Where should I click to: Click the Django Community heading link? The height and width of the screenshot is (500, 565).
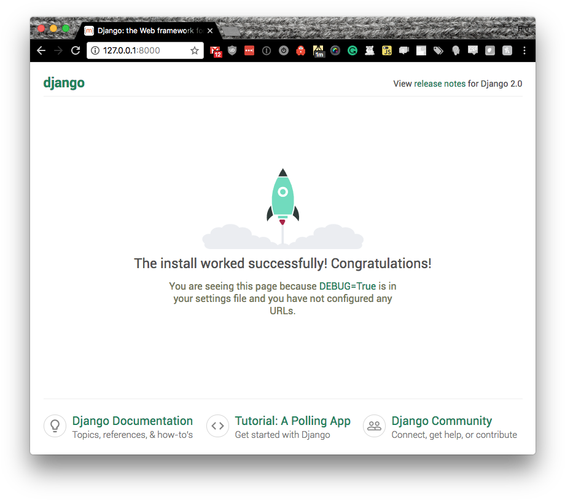point(442,421)
